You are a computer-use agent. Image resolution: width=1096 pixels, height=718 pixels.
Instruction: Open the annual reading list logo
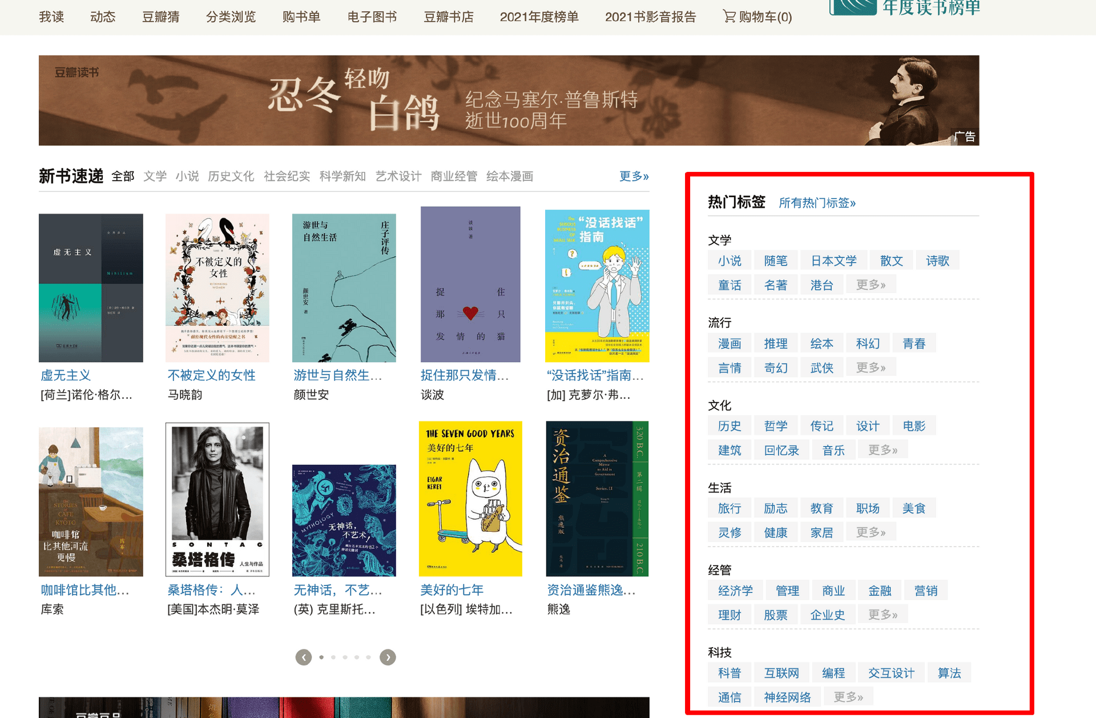905,8
